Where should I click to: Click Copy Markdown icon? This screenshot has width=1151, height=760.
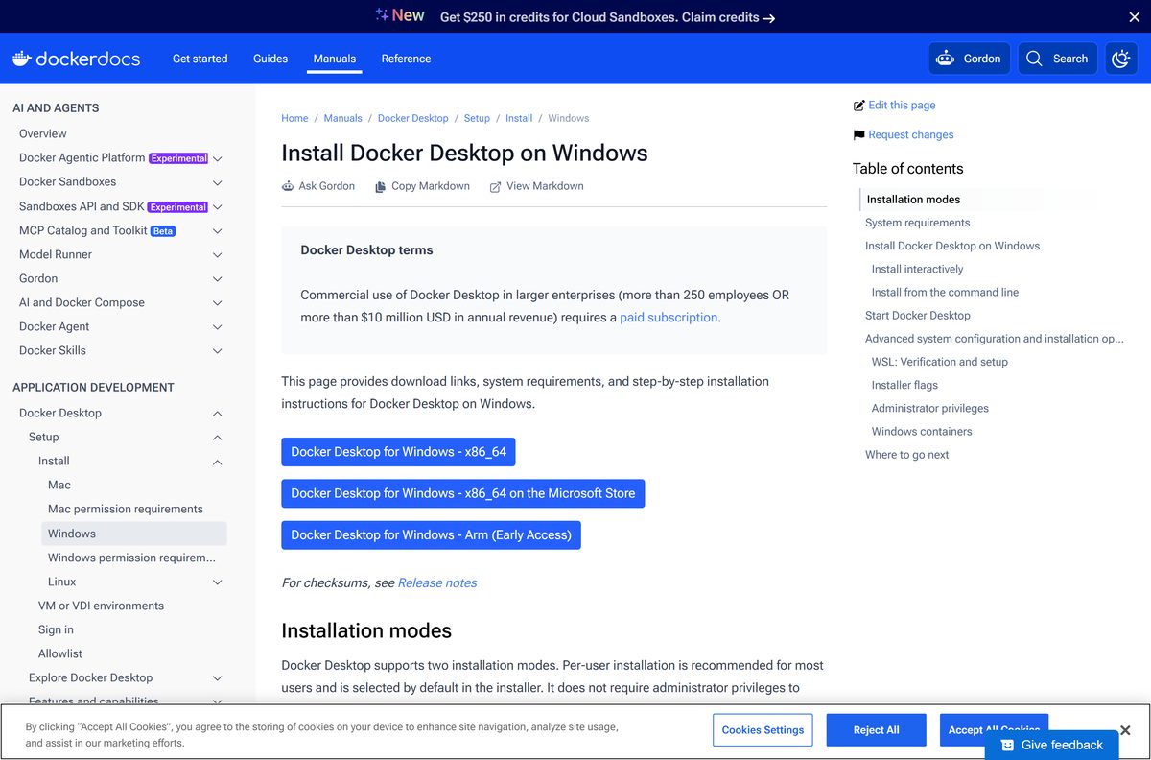(381, 186)
